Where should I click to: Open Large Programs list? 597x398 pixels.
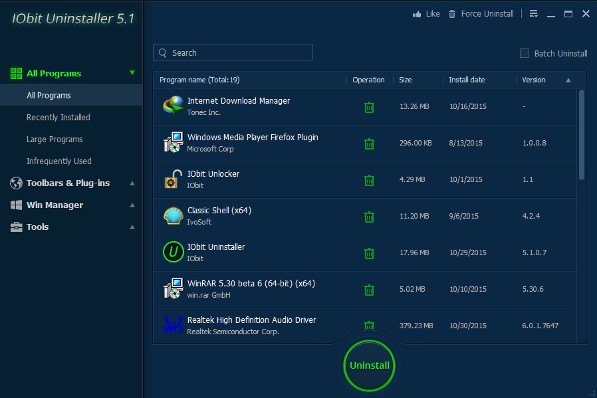pyautogui.click(x=55, y=140)
